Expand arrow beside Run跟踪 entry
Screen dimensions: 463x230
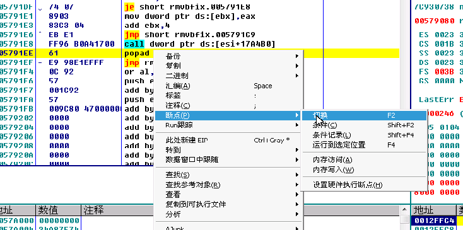pos(296,125)
